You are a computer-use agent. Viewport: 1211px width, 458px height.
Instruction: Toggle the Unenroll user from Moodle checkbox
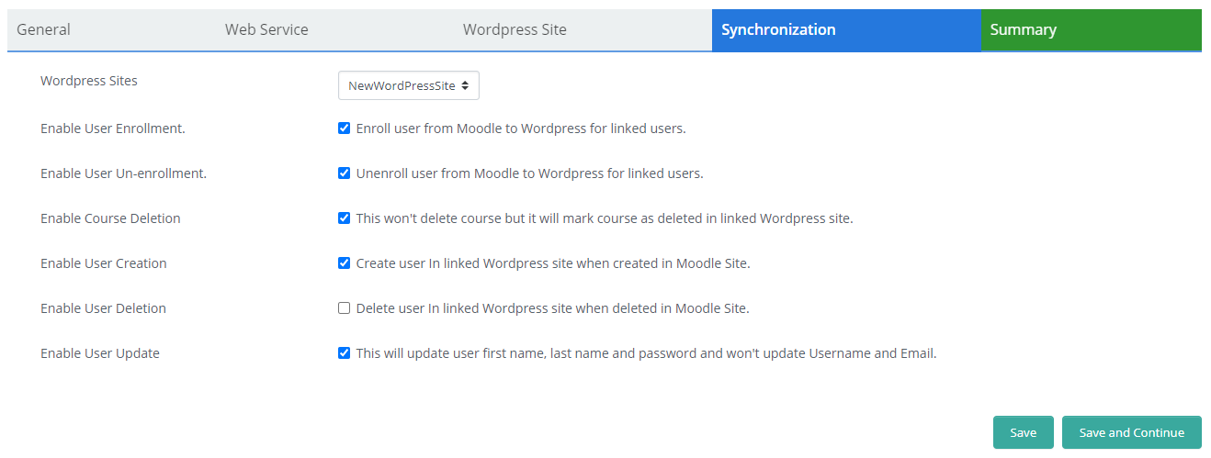pos(345,173)
